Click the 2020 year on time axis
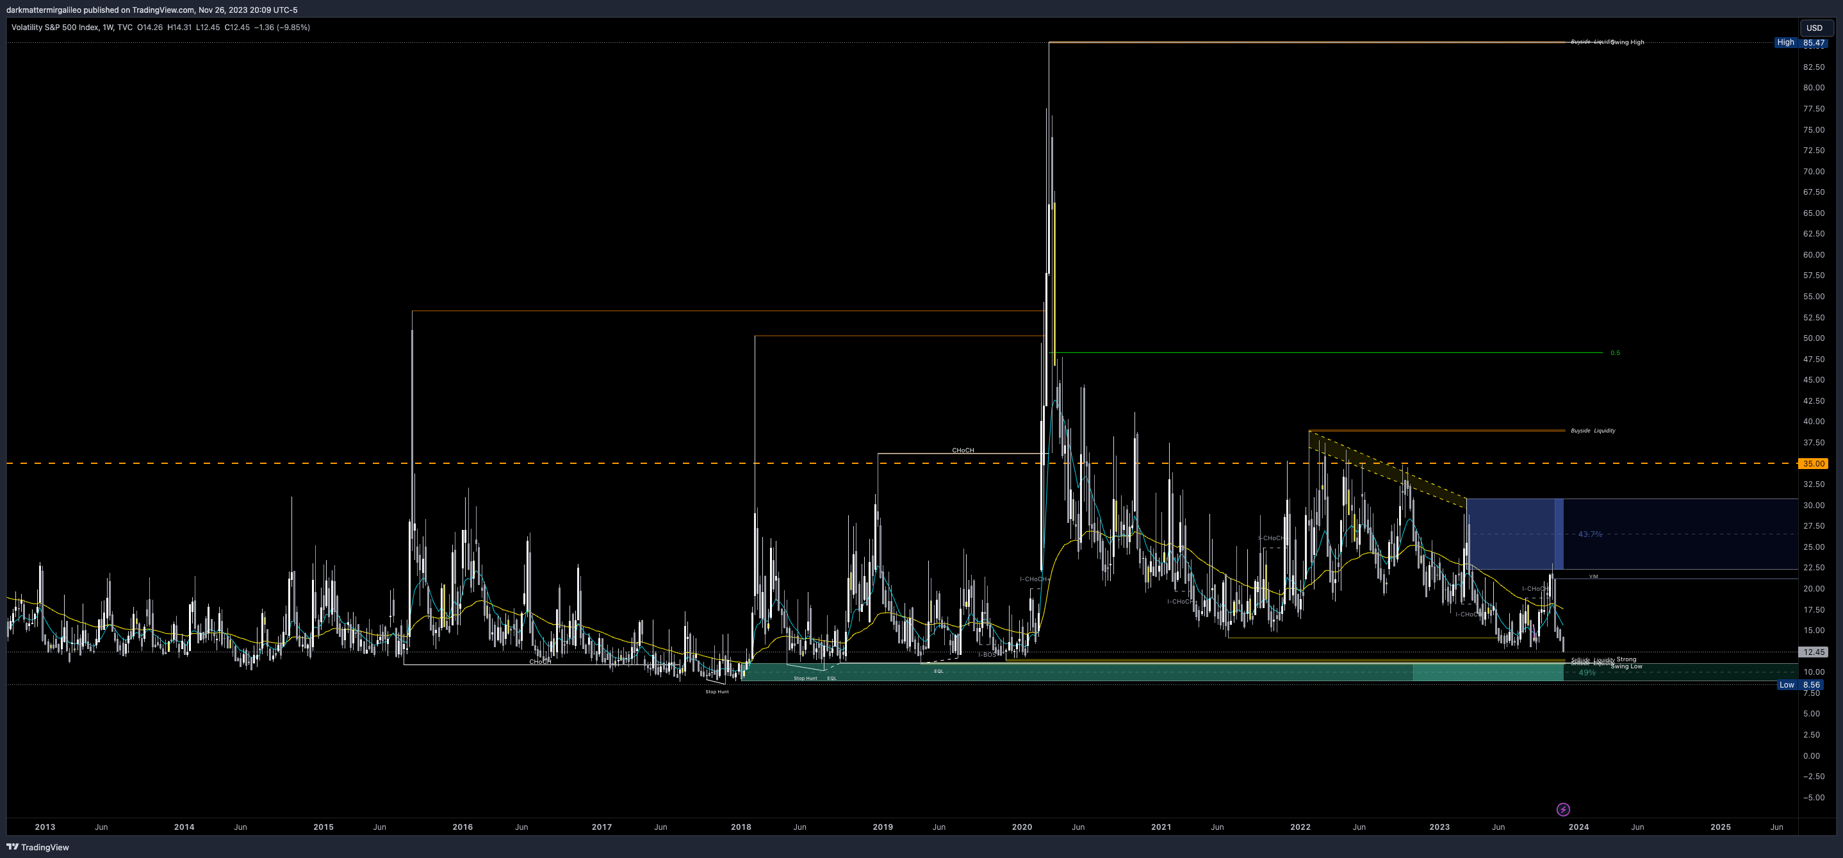This screenshot has height=858, width=1843. [1022, 827]
